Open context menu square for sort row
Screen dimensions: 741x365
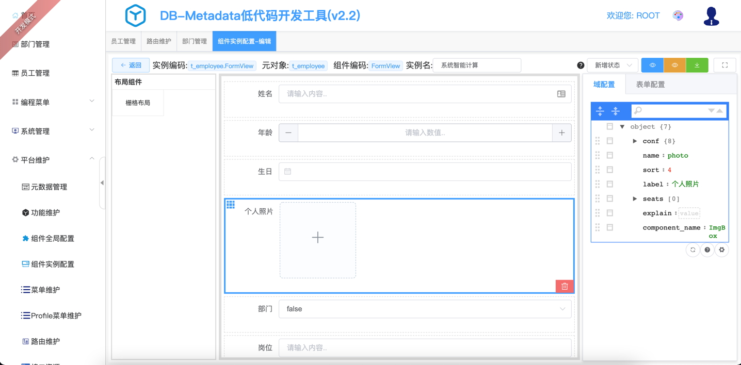click(610, 170)
